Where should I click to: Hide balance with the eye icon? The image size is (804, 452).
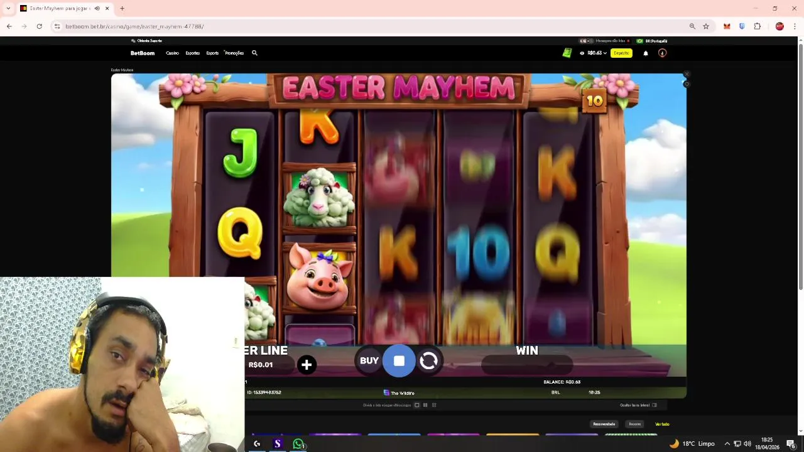pos(582,53)
